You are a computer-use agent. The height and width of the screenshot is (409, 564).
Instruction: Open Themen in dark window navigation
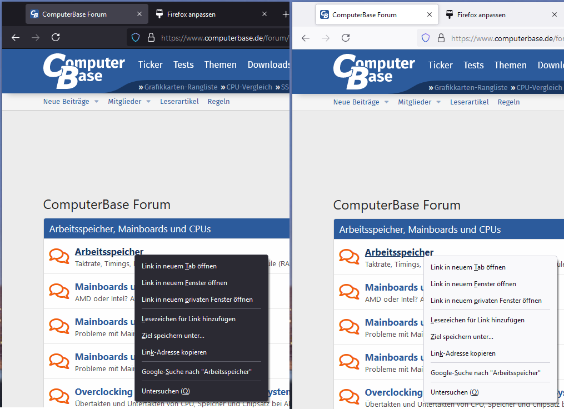click(221, 64)
